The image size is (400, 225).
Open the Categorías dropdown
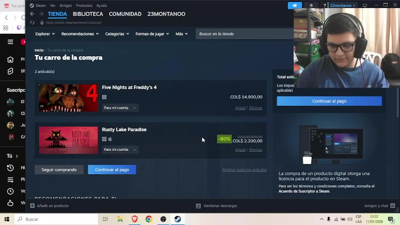(117, 34)
